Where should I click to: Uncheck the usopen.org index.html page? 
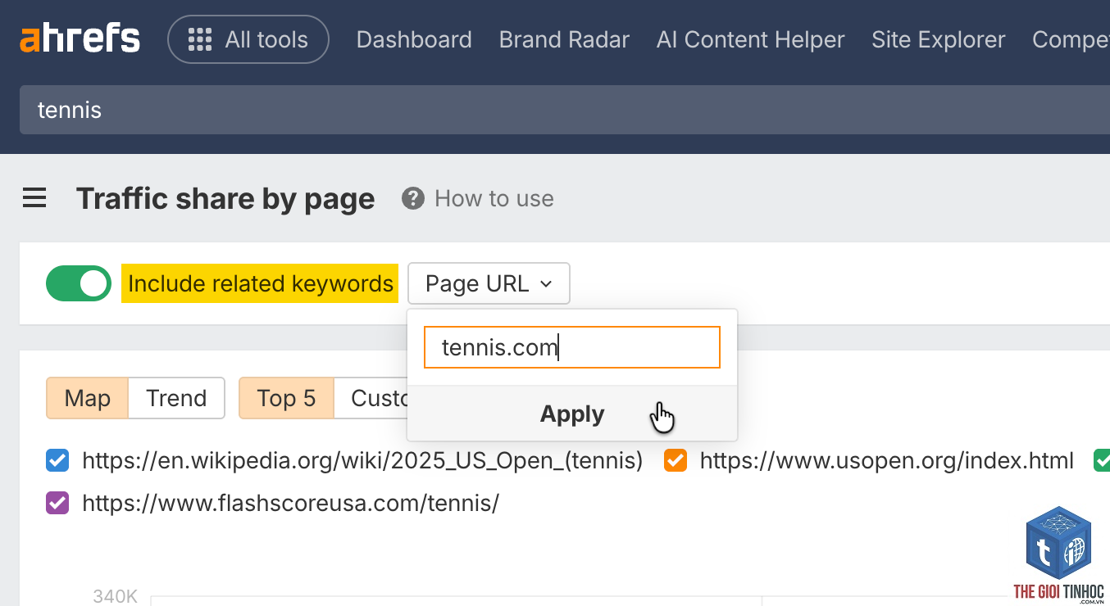coord(676,461)
